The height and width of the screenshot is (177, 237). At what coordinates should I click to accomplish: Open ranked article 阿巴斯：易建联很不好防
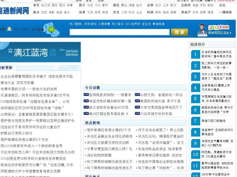tap(216, 154)
